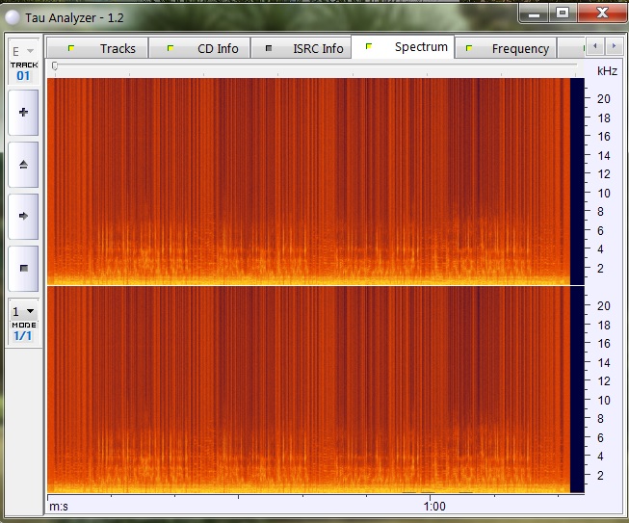The image size is (629, 523).
Task: Click the 1:00 mark on time axis
Action: tap(433, 506)
